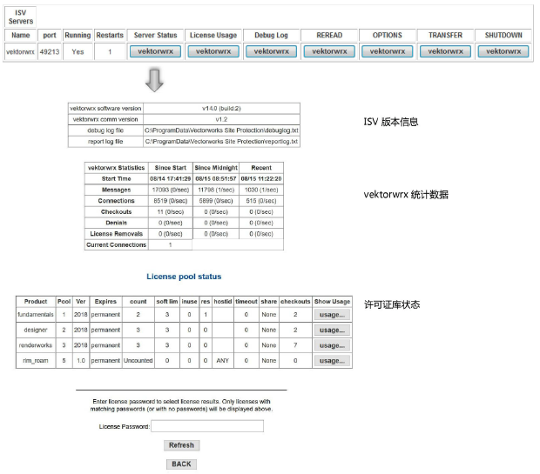Show usage for fundamentals product
Viewport: 540px width, 474px height.
[332, 315]
